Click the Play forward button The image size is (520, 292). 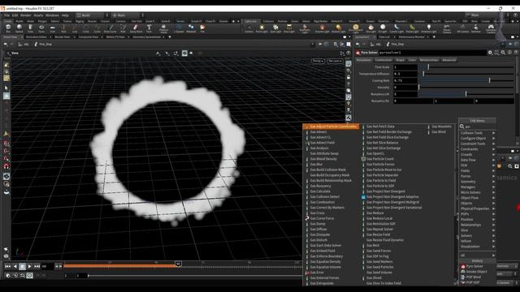29,266
